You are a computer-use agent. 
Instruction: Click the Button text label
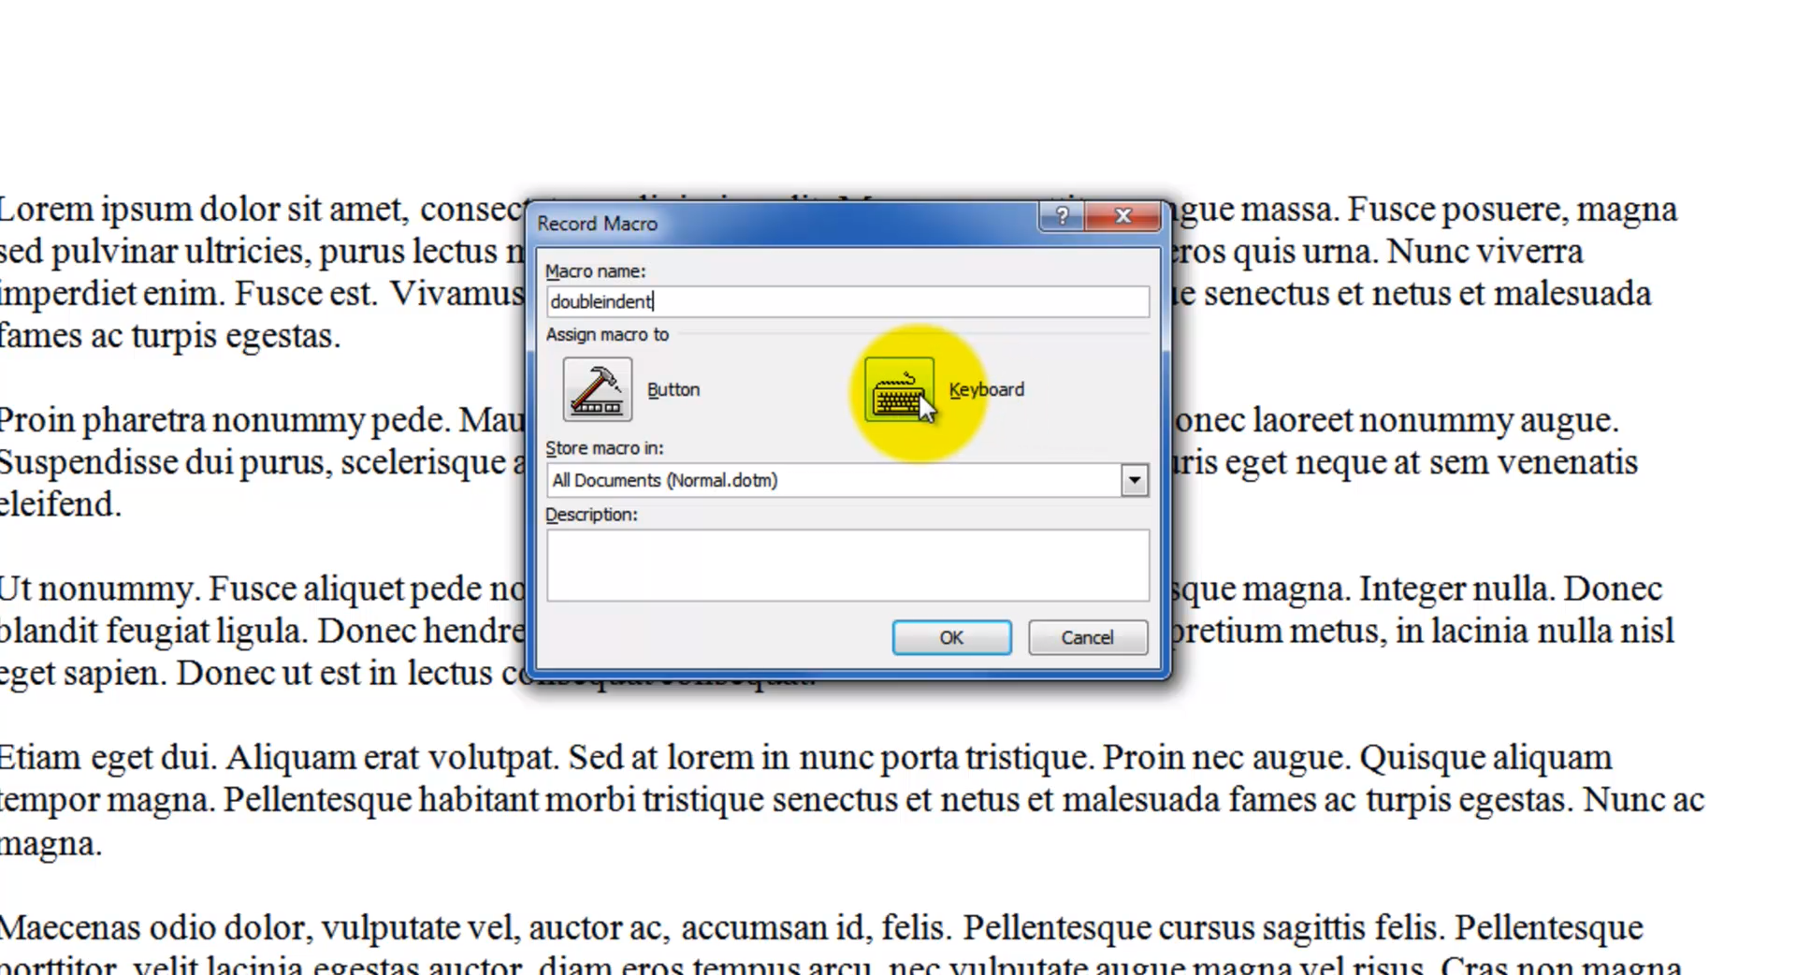coord(673,389)
